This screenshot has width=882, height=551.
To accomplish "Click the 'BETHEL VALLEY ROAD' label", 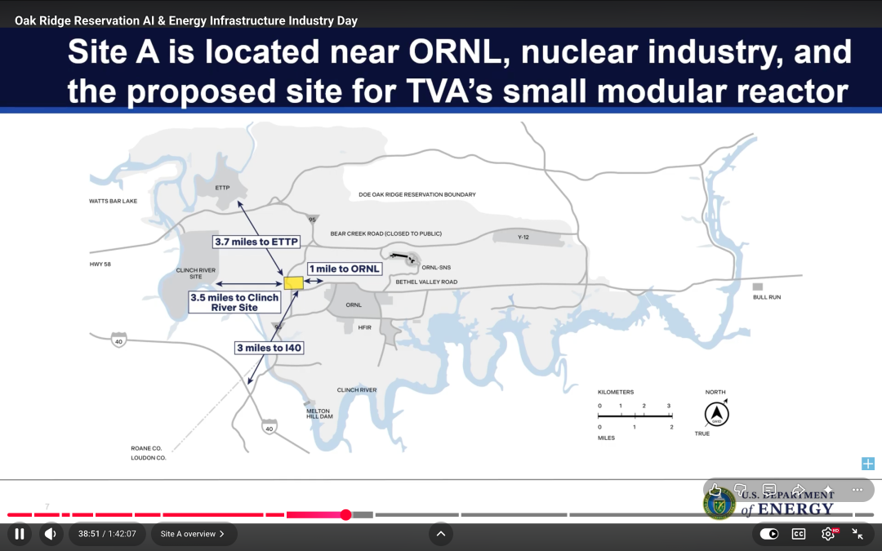I will click(426, 282).
